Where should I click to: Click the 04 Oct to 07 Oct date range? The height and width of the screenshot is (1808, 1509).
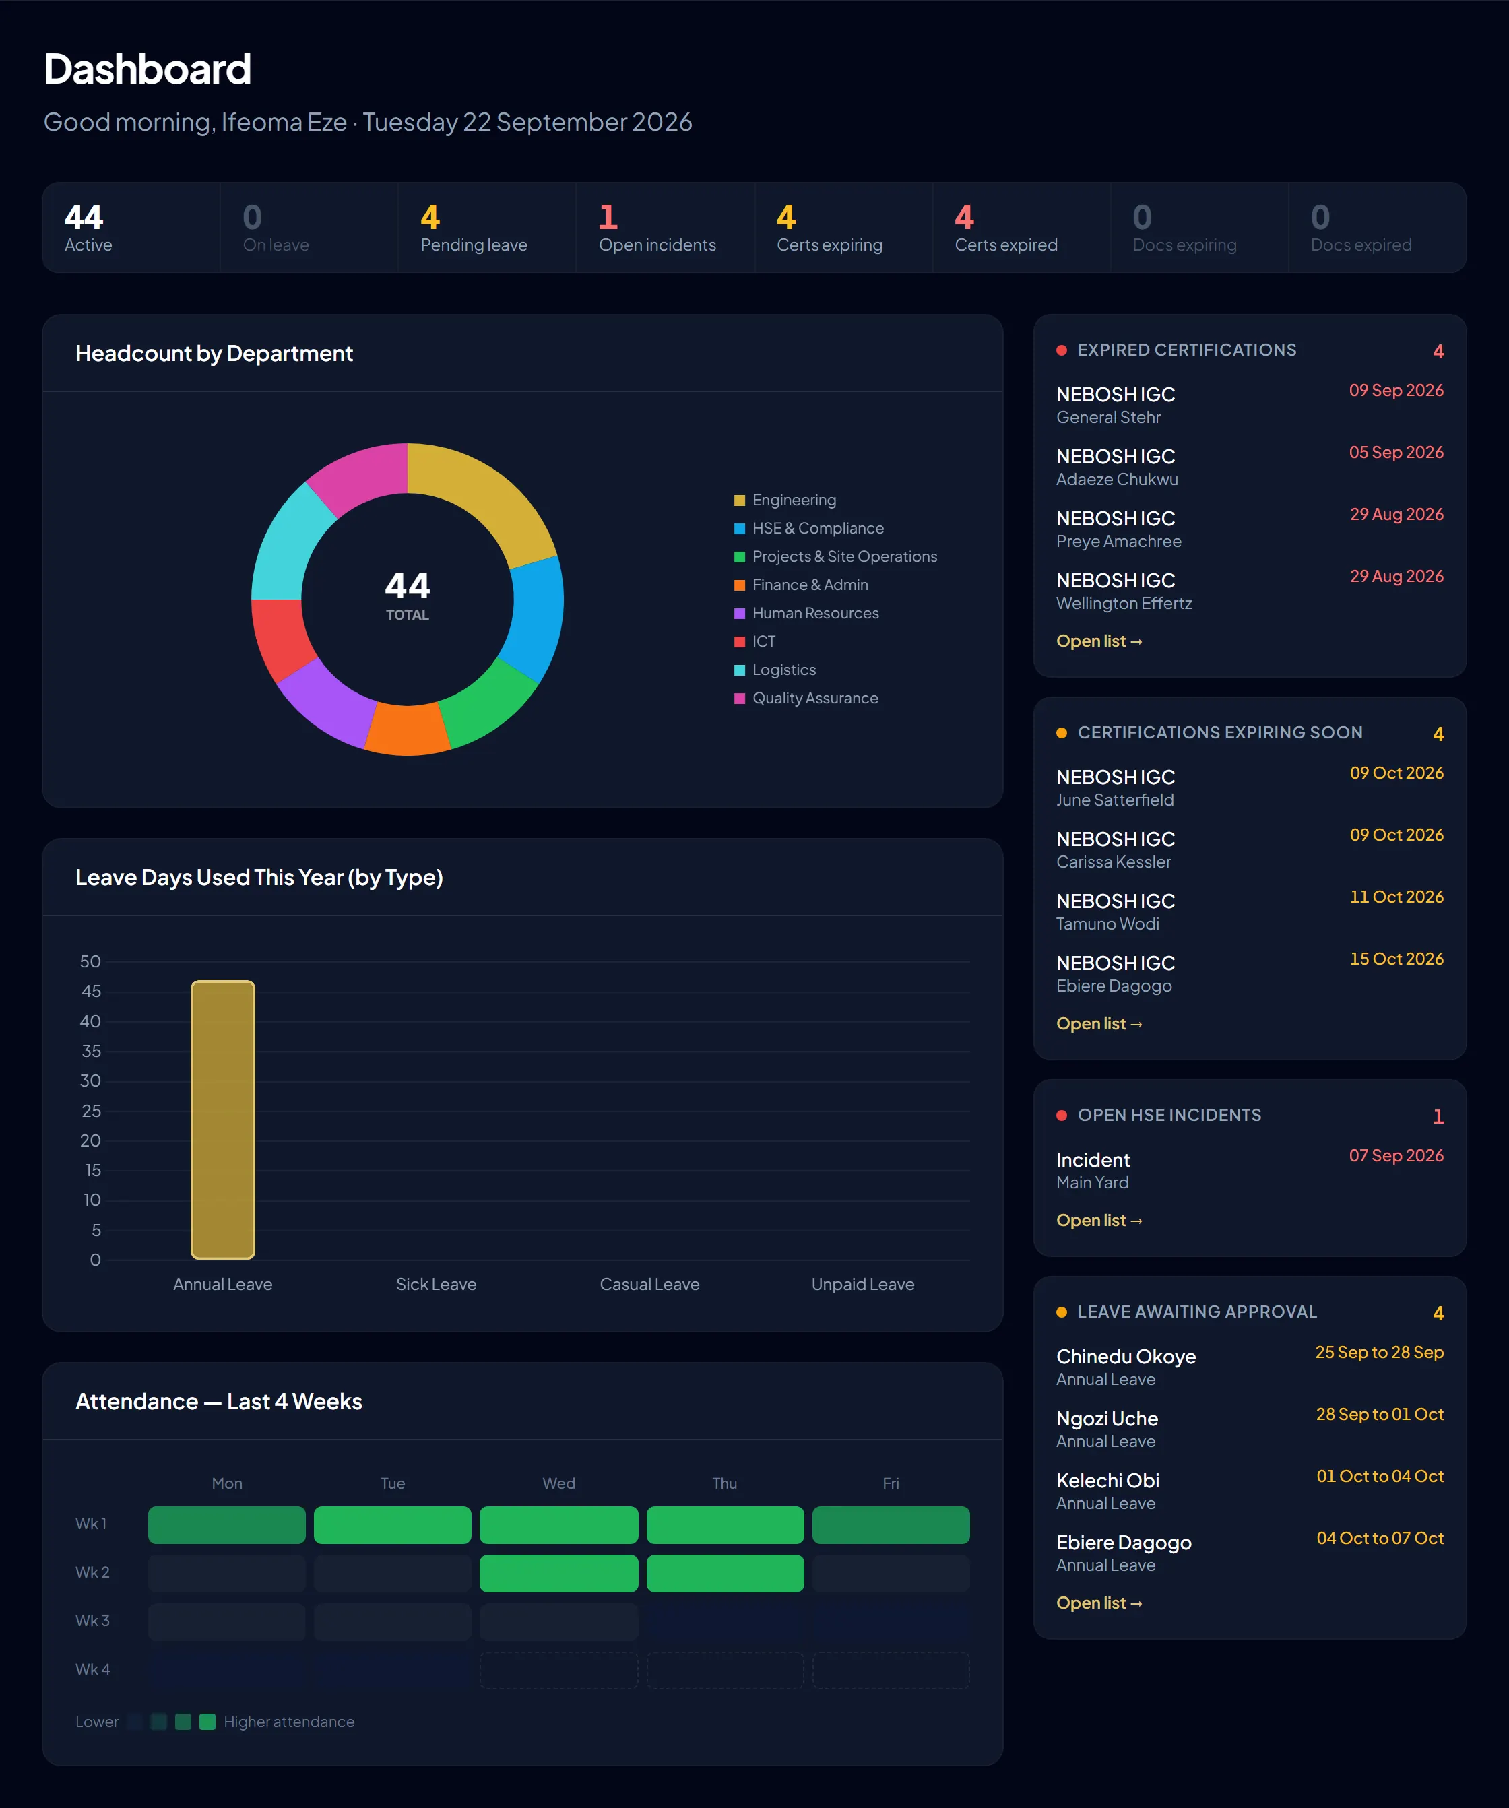pos(1380,1538)
